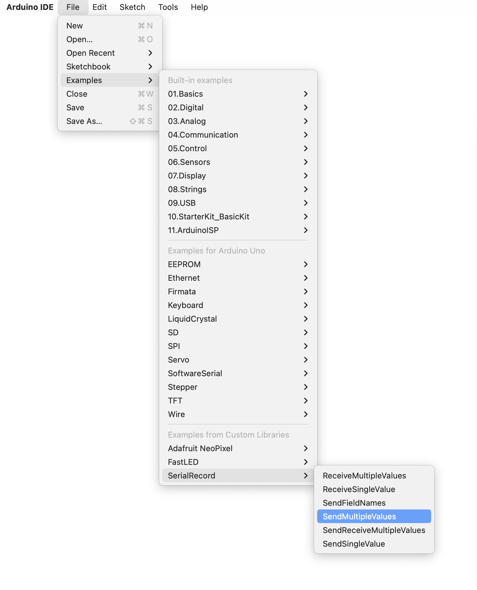Image resolution: width=477 pixels, height=590 pixels.
Task: Choose Save from the File menu
Action: tap(110, 108)
